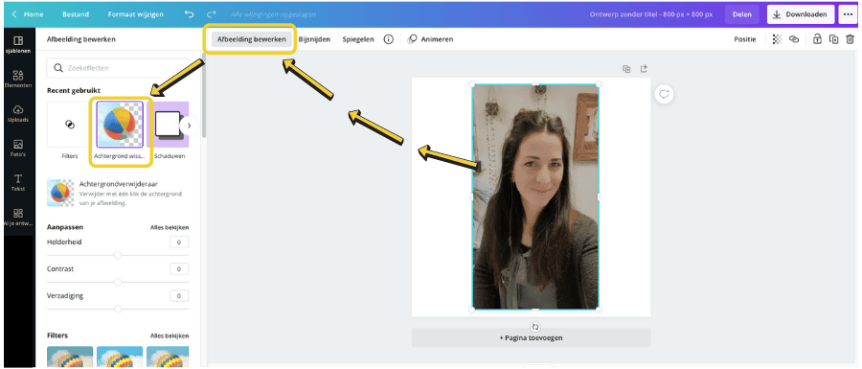Open the Tekst sidebar tab
Viewport: 862px width, 369px height.
18,182
